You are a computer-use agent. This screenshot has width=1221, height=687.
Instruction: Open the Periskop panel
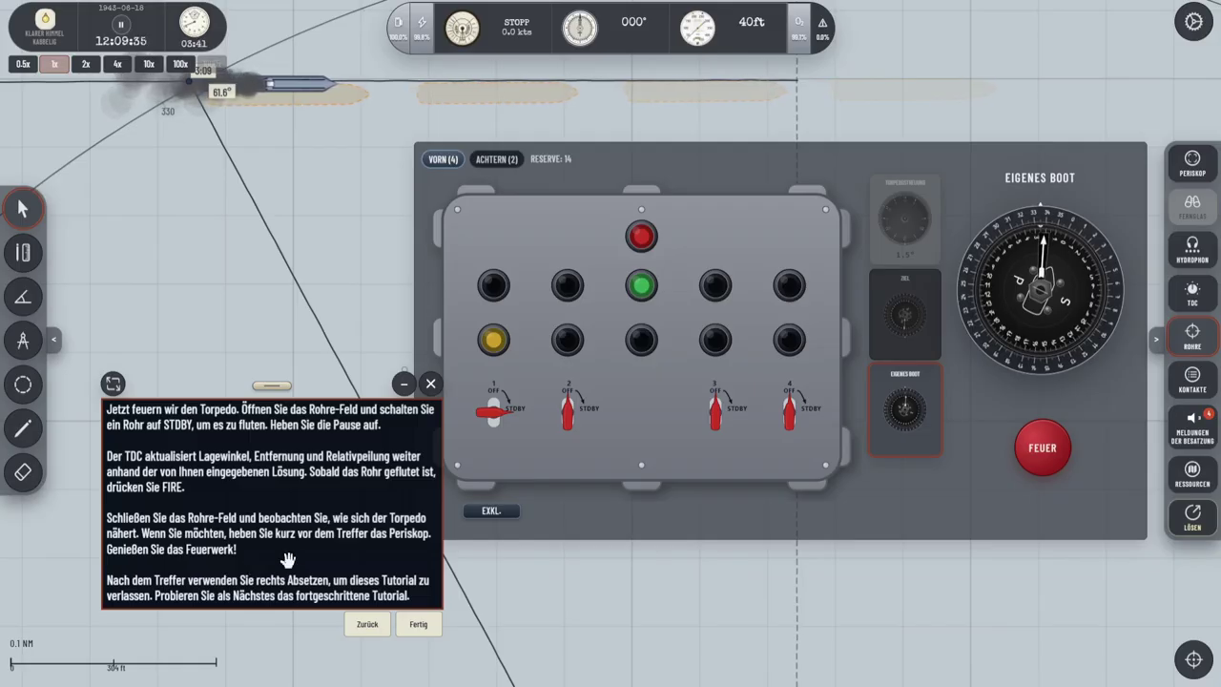pyautogui.click(x=1192, y=163)
